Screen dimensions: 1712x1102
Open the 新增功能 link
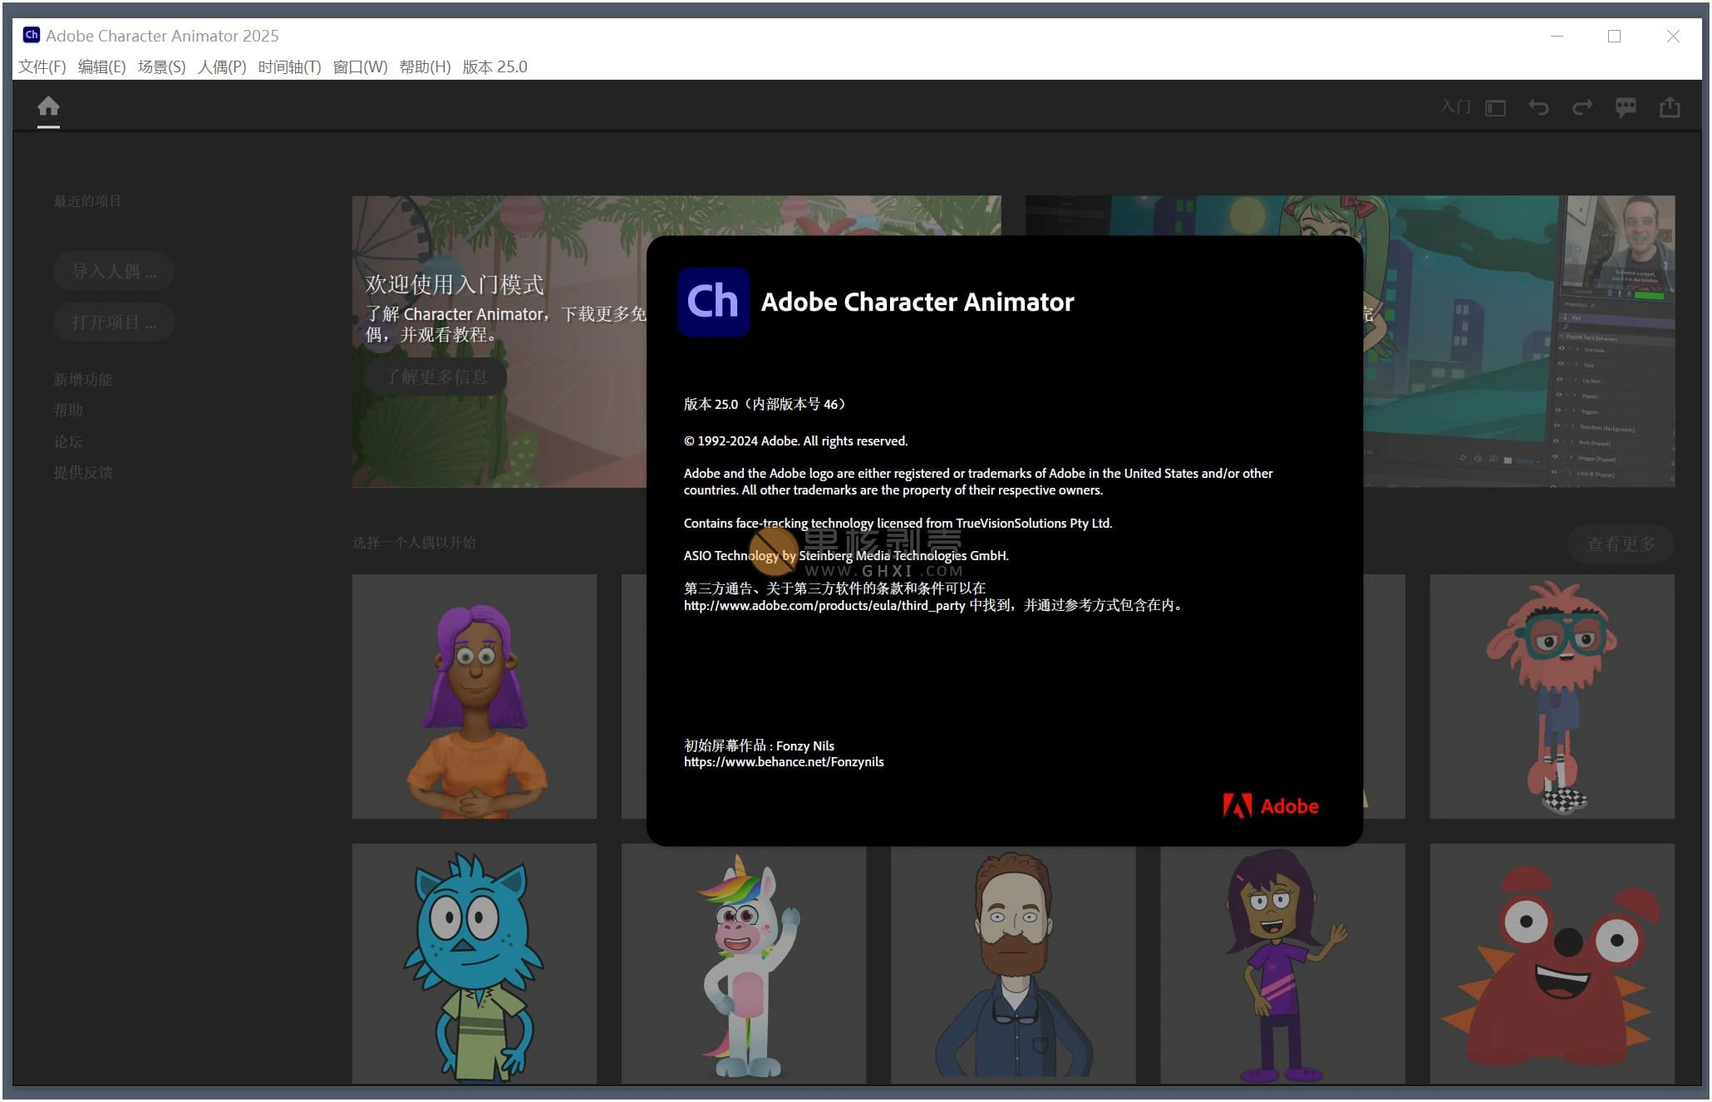(83, 380)
